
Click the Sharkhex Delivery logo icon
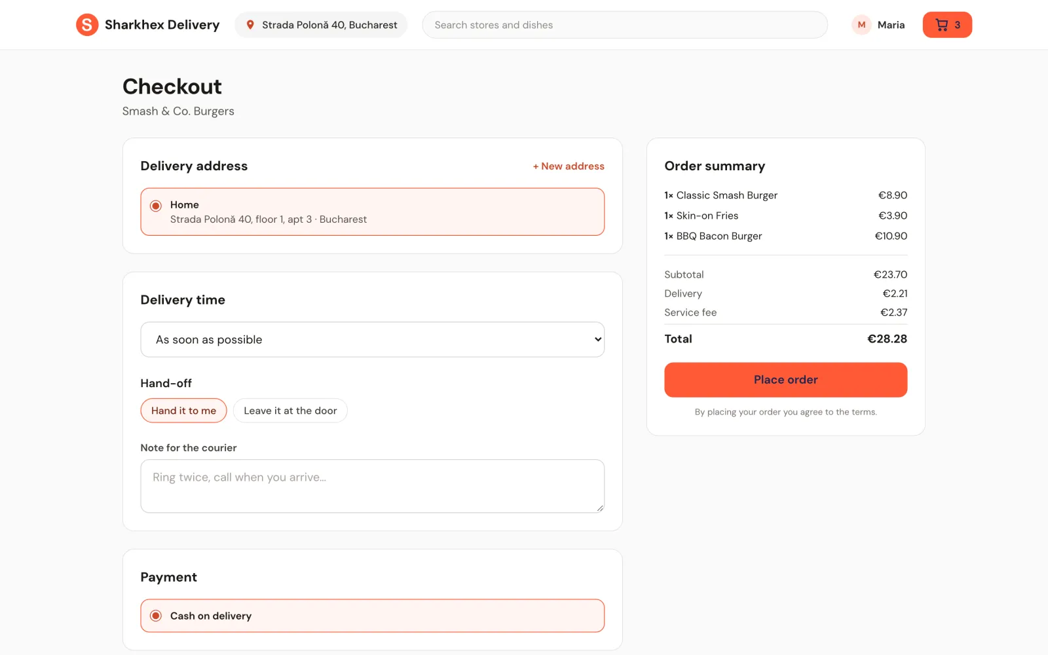pos(87,25)
